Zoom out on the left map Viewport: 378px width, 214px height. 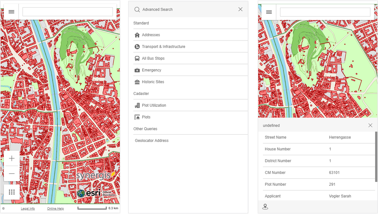[x=12, y=174]
